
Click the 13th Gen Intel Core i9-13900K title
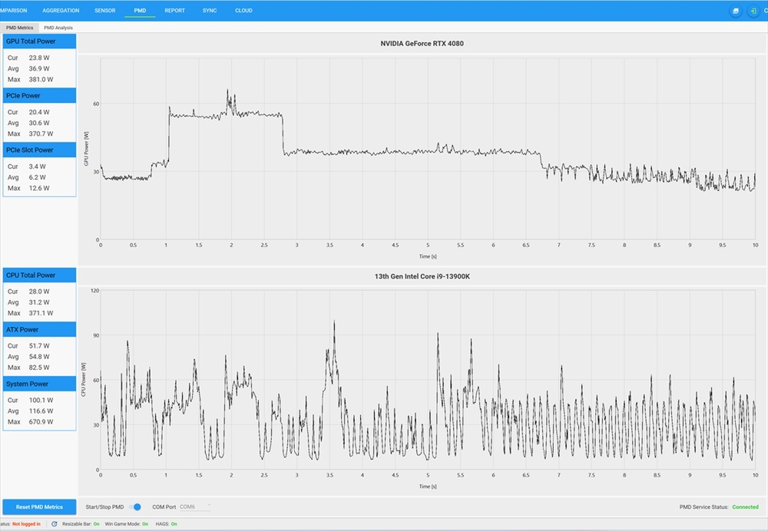(422, 276)
